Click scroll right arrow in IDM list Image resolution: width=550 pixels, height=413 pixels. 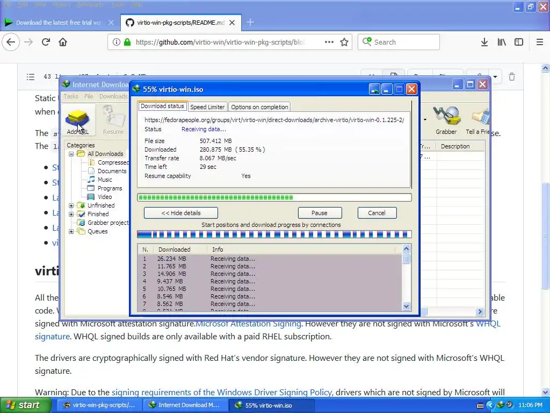click(x=480, y=311)
